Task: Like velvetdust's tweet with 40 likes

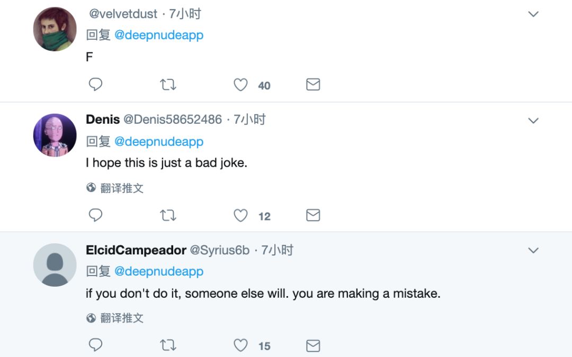Action: pyautogui.click(x=241, y=85)
